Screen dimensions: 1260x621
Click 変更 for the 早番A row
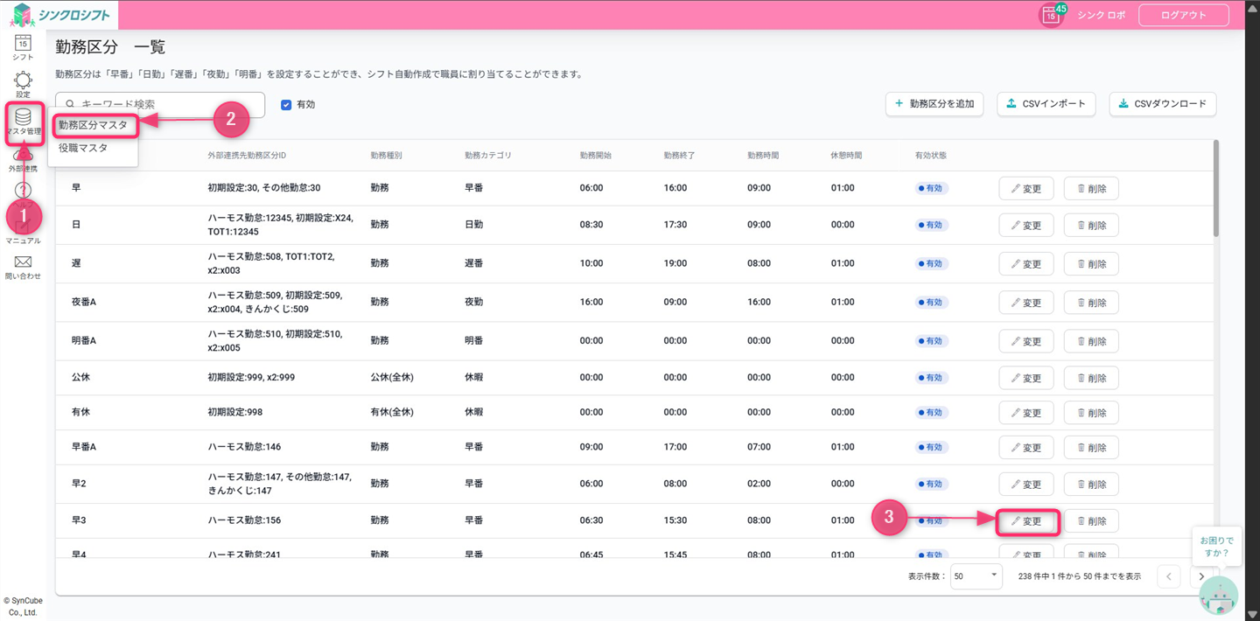click(x=1026, y=448)
